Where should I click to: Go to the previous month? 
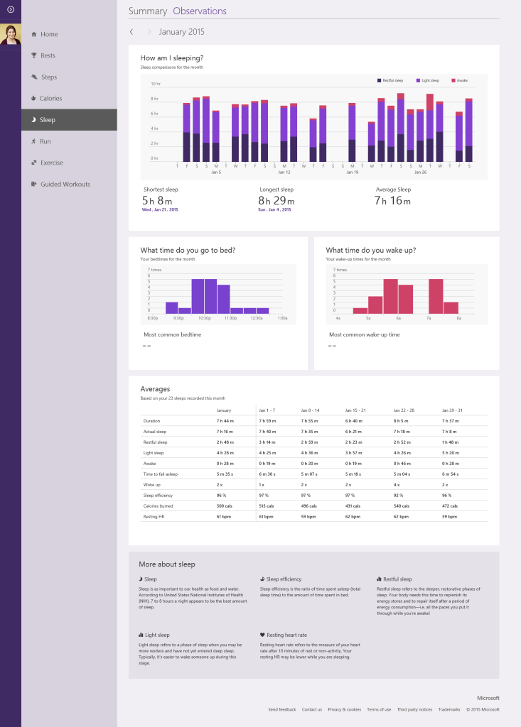131,32
